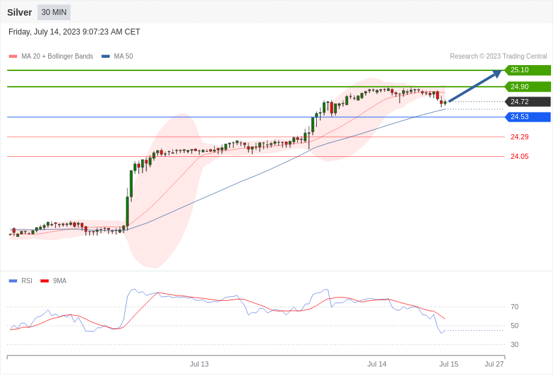Click the 24.29 red support label
Screen dimensions: 553x375
pos(520,137)
